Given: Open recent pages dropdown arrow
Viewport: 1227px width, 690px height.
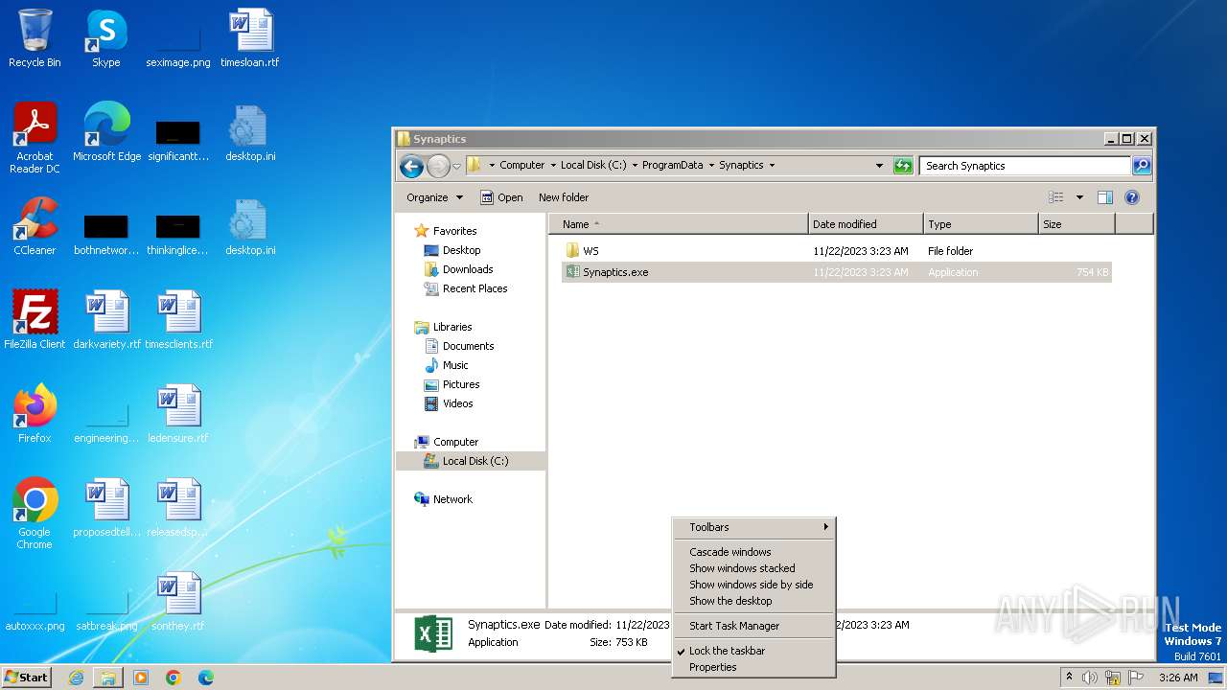Looking at the screenshot, I should tap(456, 166).
